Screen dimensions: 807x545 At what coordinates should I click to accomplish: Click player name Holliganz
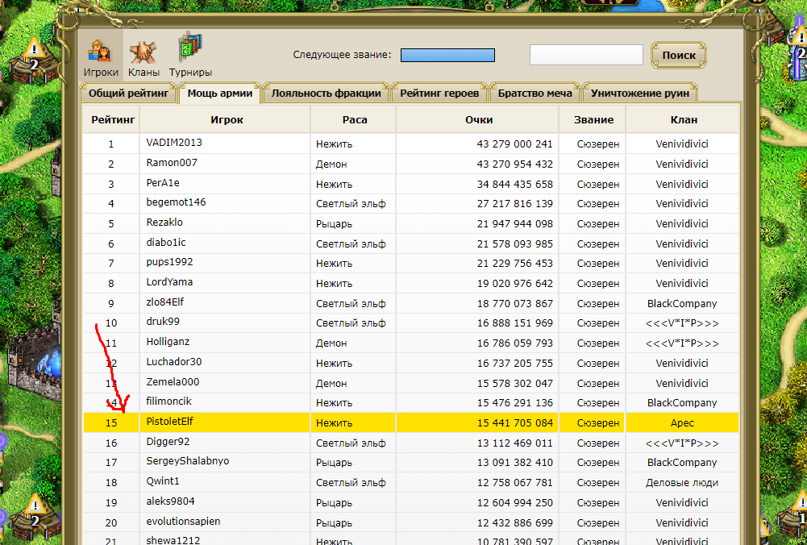pyautogui.click(x=168, y=342)
